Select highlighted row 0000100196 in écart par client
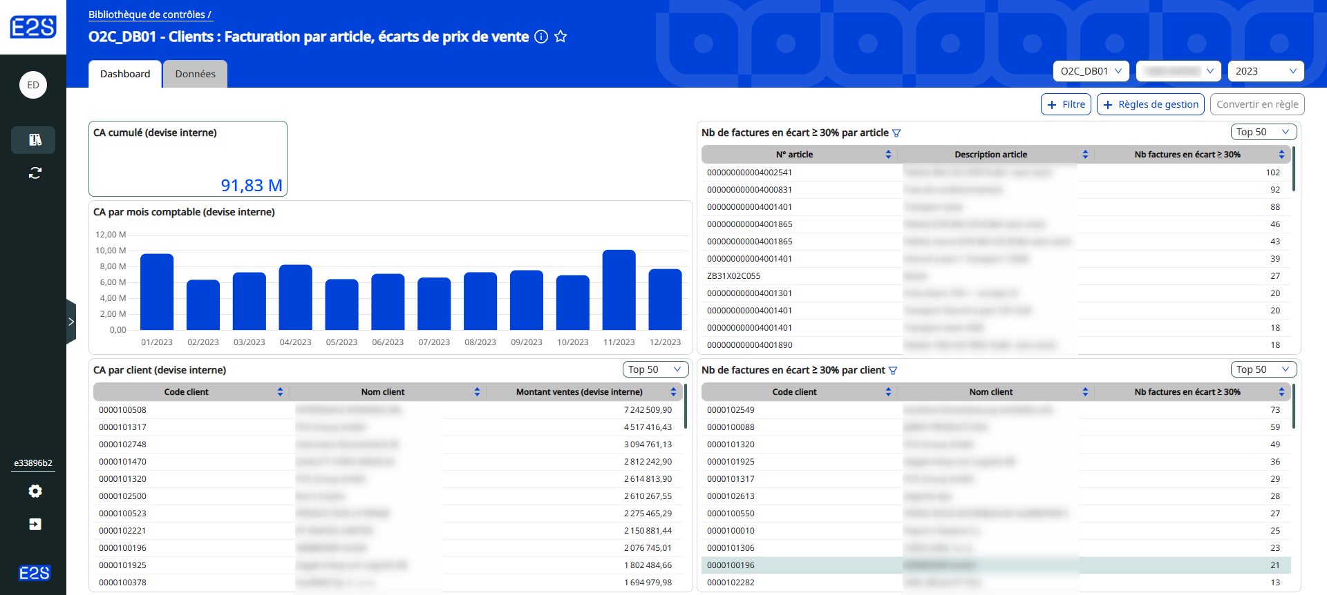 996,565
